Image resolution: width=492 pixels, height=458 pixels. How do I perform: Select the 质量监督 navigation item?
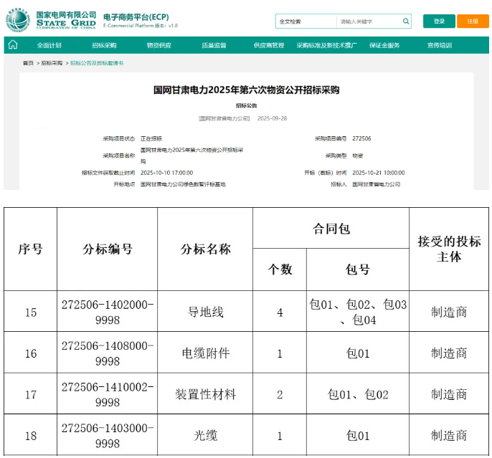214,46
